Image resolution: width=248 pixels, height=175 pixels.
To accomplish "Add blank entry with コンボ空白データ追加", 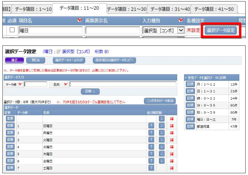I will 160,101.
